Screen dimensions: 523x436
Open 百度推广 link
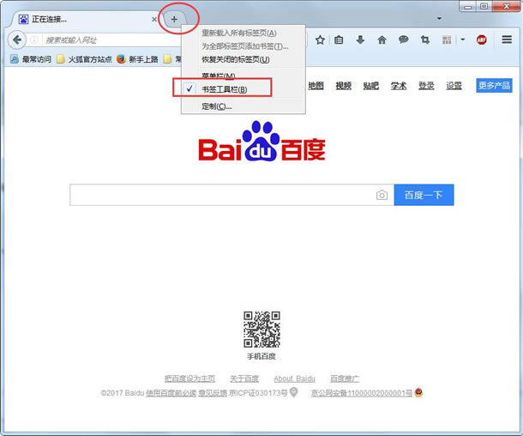[x=345, y=378]
